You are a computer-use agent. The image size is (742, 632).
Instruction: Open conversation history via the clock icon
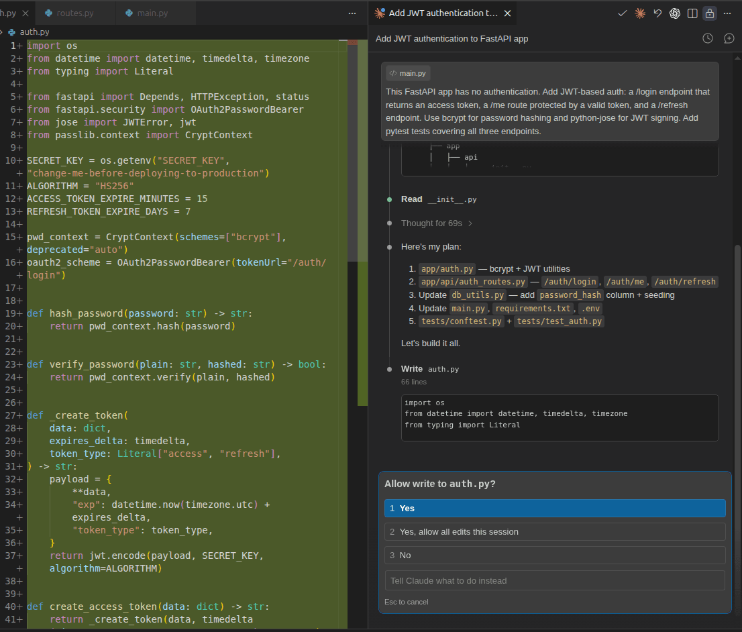(707, 38)
